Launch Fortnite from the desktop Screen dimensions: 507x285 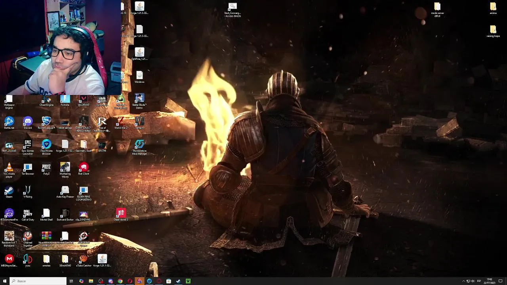[x=65, y=101]
